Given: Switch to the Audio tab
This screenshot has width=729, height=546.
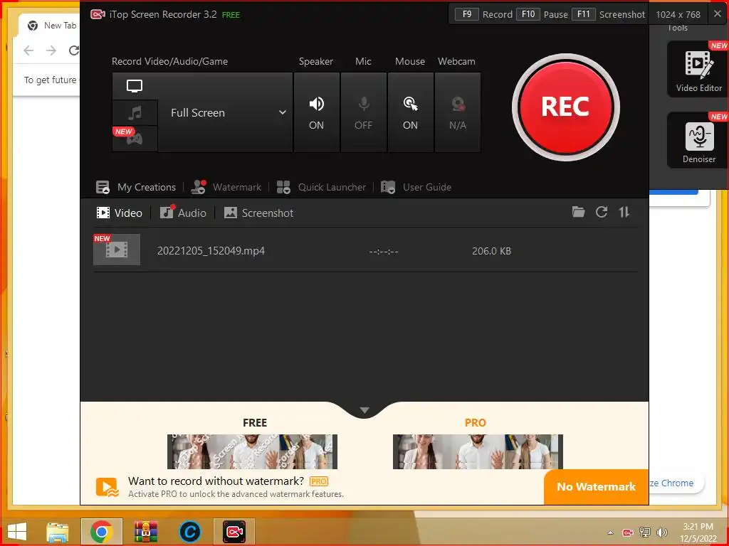Looking at the screenshot, I should [x=183, y=213].
